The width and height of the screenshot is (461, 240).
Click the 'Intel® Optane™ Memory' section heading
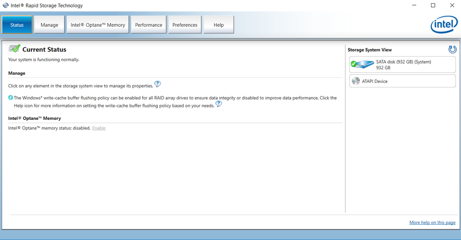35,118
